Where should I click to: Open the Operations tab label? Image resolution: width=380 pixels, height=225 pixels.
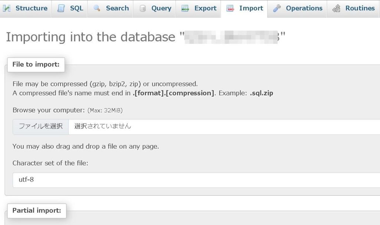[x=304, y=8]
